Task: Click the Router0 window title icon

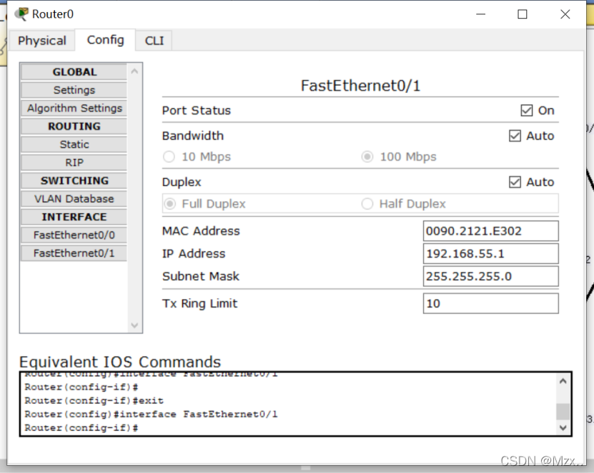Action: point(21,14)
